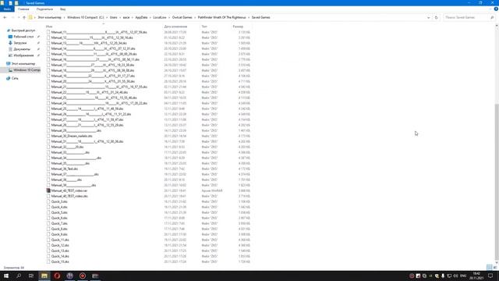This screenshot has height=281, width=499.
Task: Select Documents in the navigation pane
Action: [x=22, y=49]
